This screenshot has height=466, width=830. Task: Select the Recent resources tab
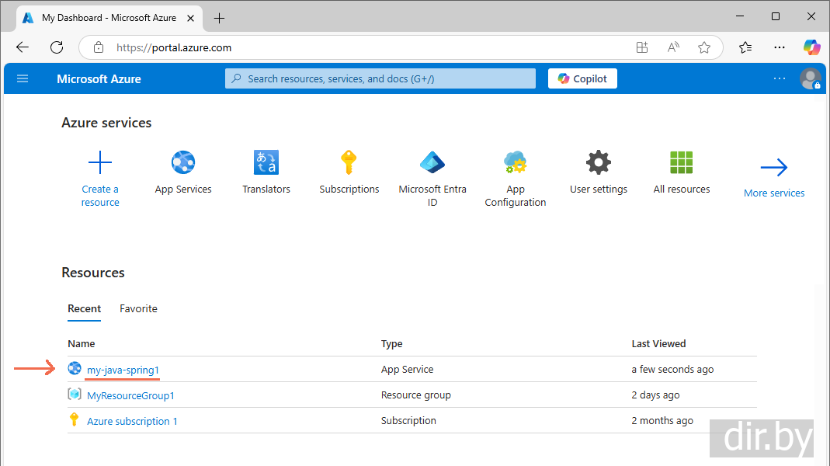point(84,308)
